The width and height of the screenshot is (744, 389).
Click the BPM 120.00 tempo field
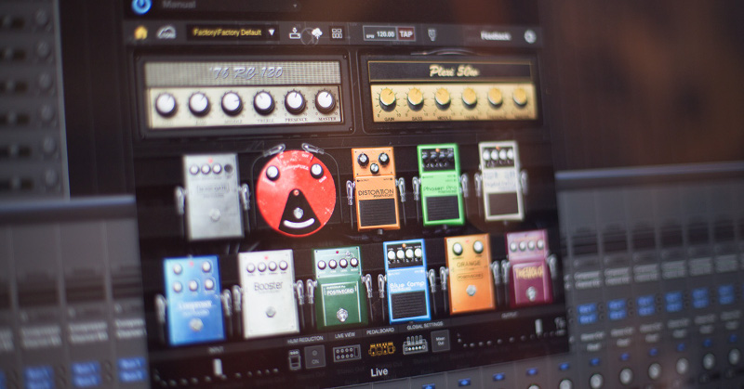(x=379, y=34)
